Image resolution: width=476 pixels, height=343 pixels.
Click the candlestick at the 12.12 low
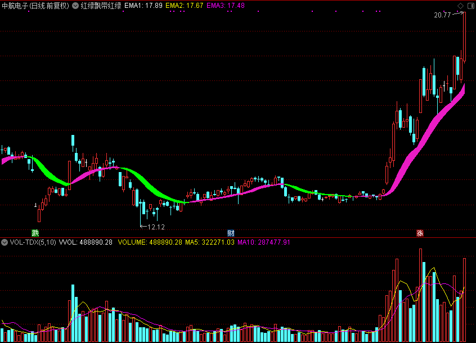click(141, 213)
